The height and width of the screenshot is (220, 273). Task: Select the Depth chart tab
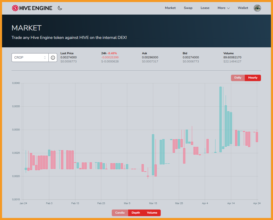(x=136, y=213)
